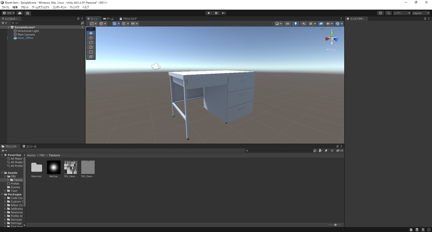This screenshot has width=432, height=232.
Task: Click the Project create (+) button
Action: (x=4, y=151)
